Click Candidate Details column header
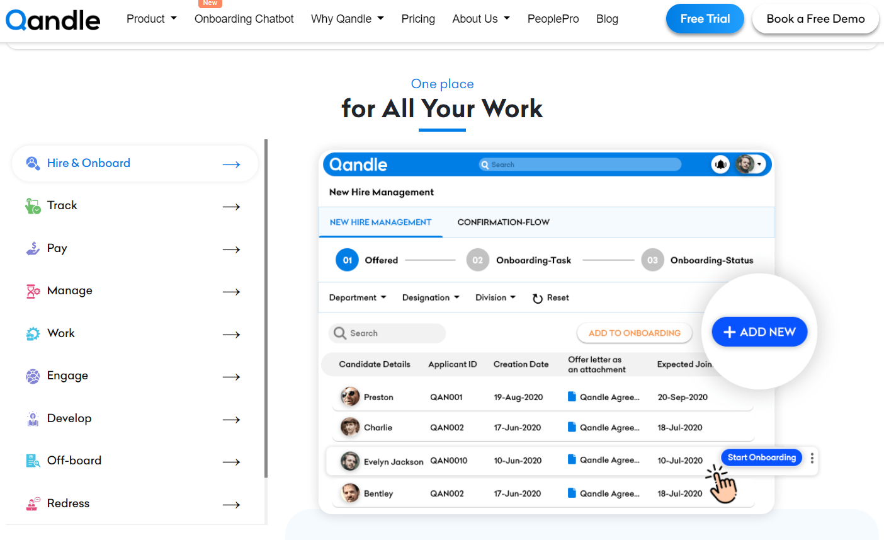884x540 pixels. [375, 364]
